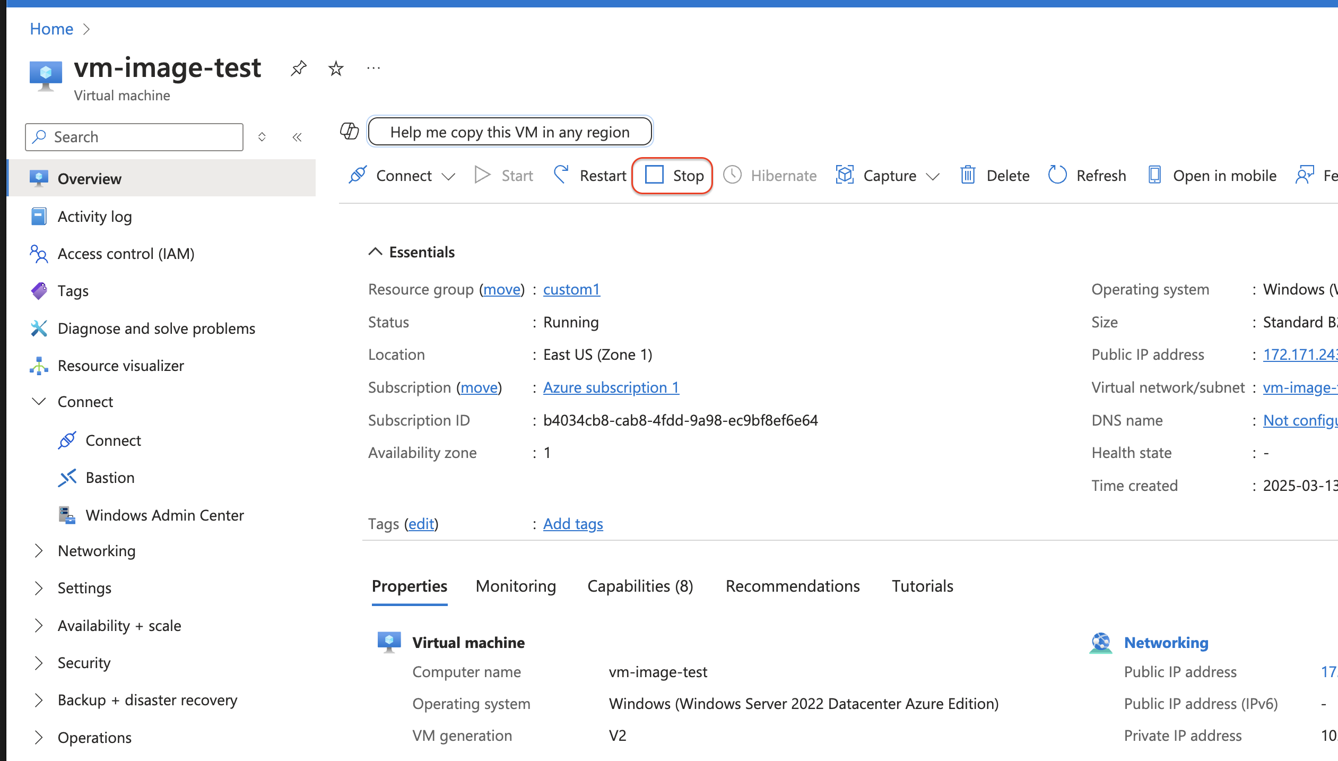Click the feedback icon at toolbar edge
Viewport: 1338px width, 761px height.
(x=1305, y=175)
